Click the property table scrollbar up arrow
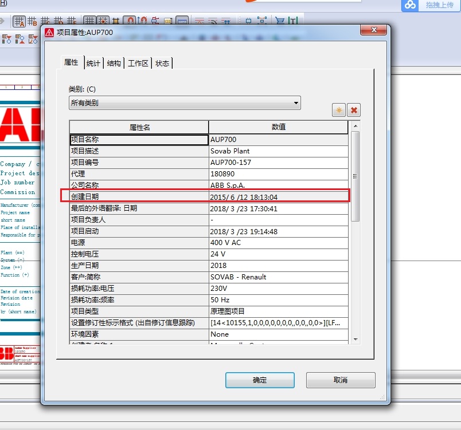The image size is (461, 430). coord(355,125)
